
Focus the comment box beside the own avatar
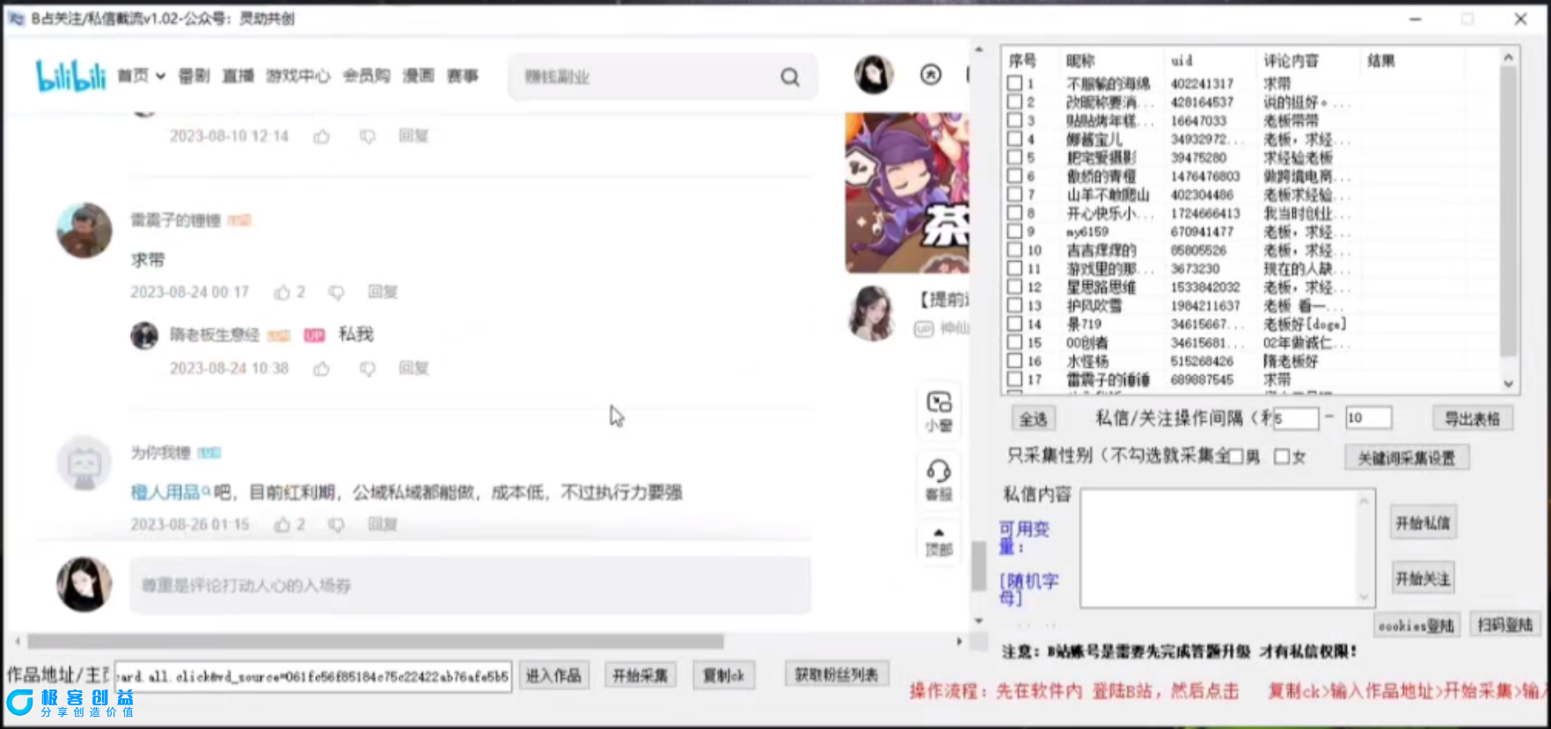(x=470, y=585)
